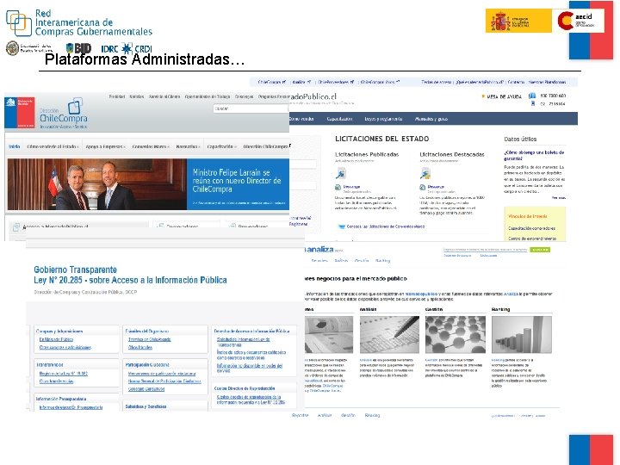Click Nuestras Plataformas link in top bar
Image resolution: width=620 pixels, height=465 pixels.
(548, 82)
